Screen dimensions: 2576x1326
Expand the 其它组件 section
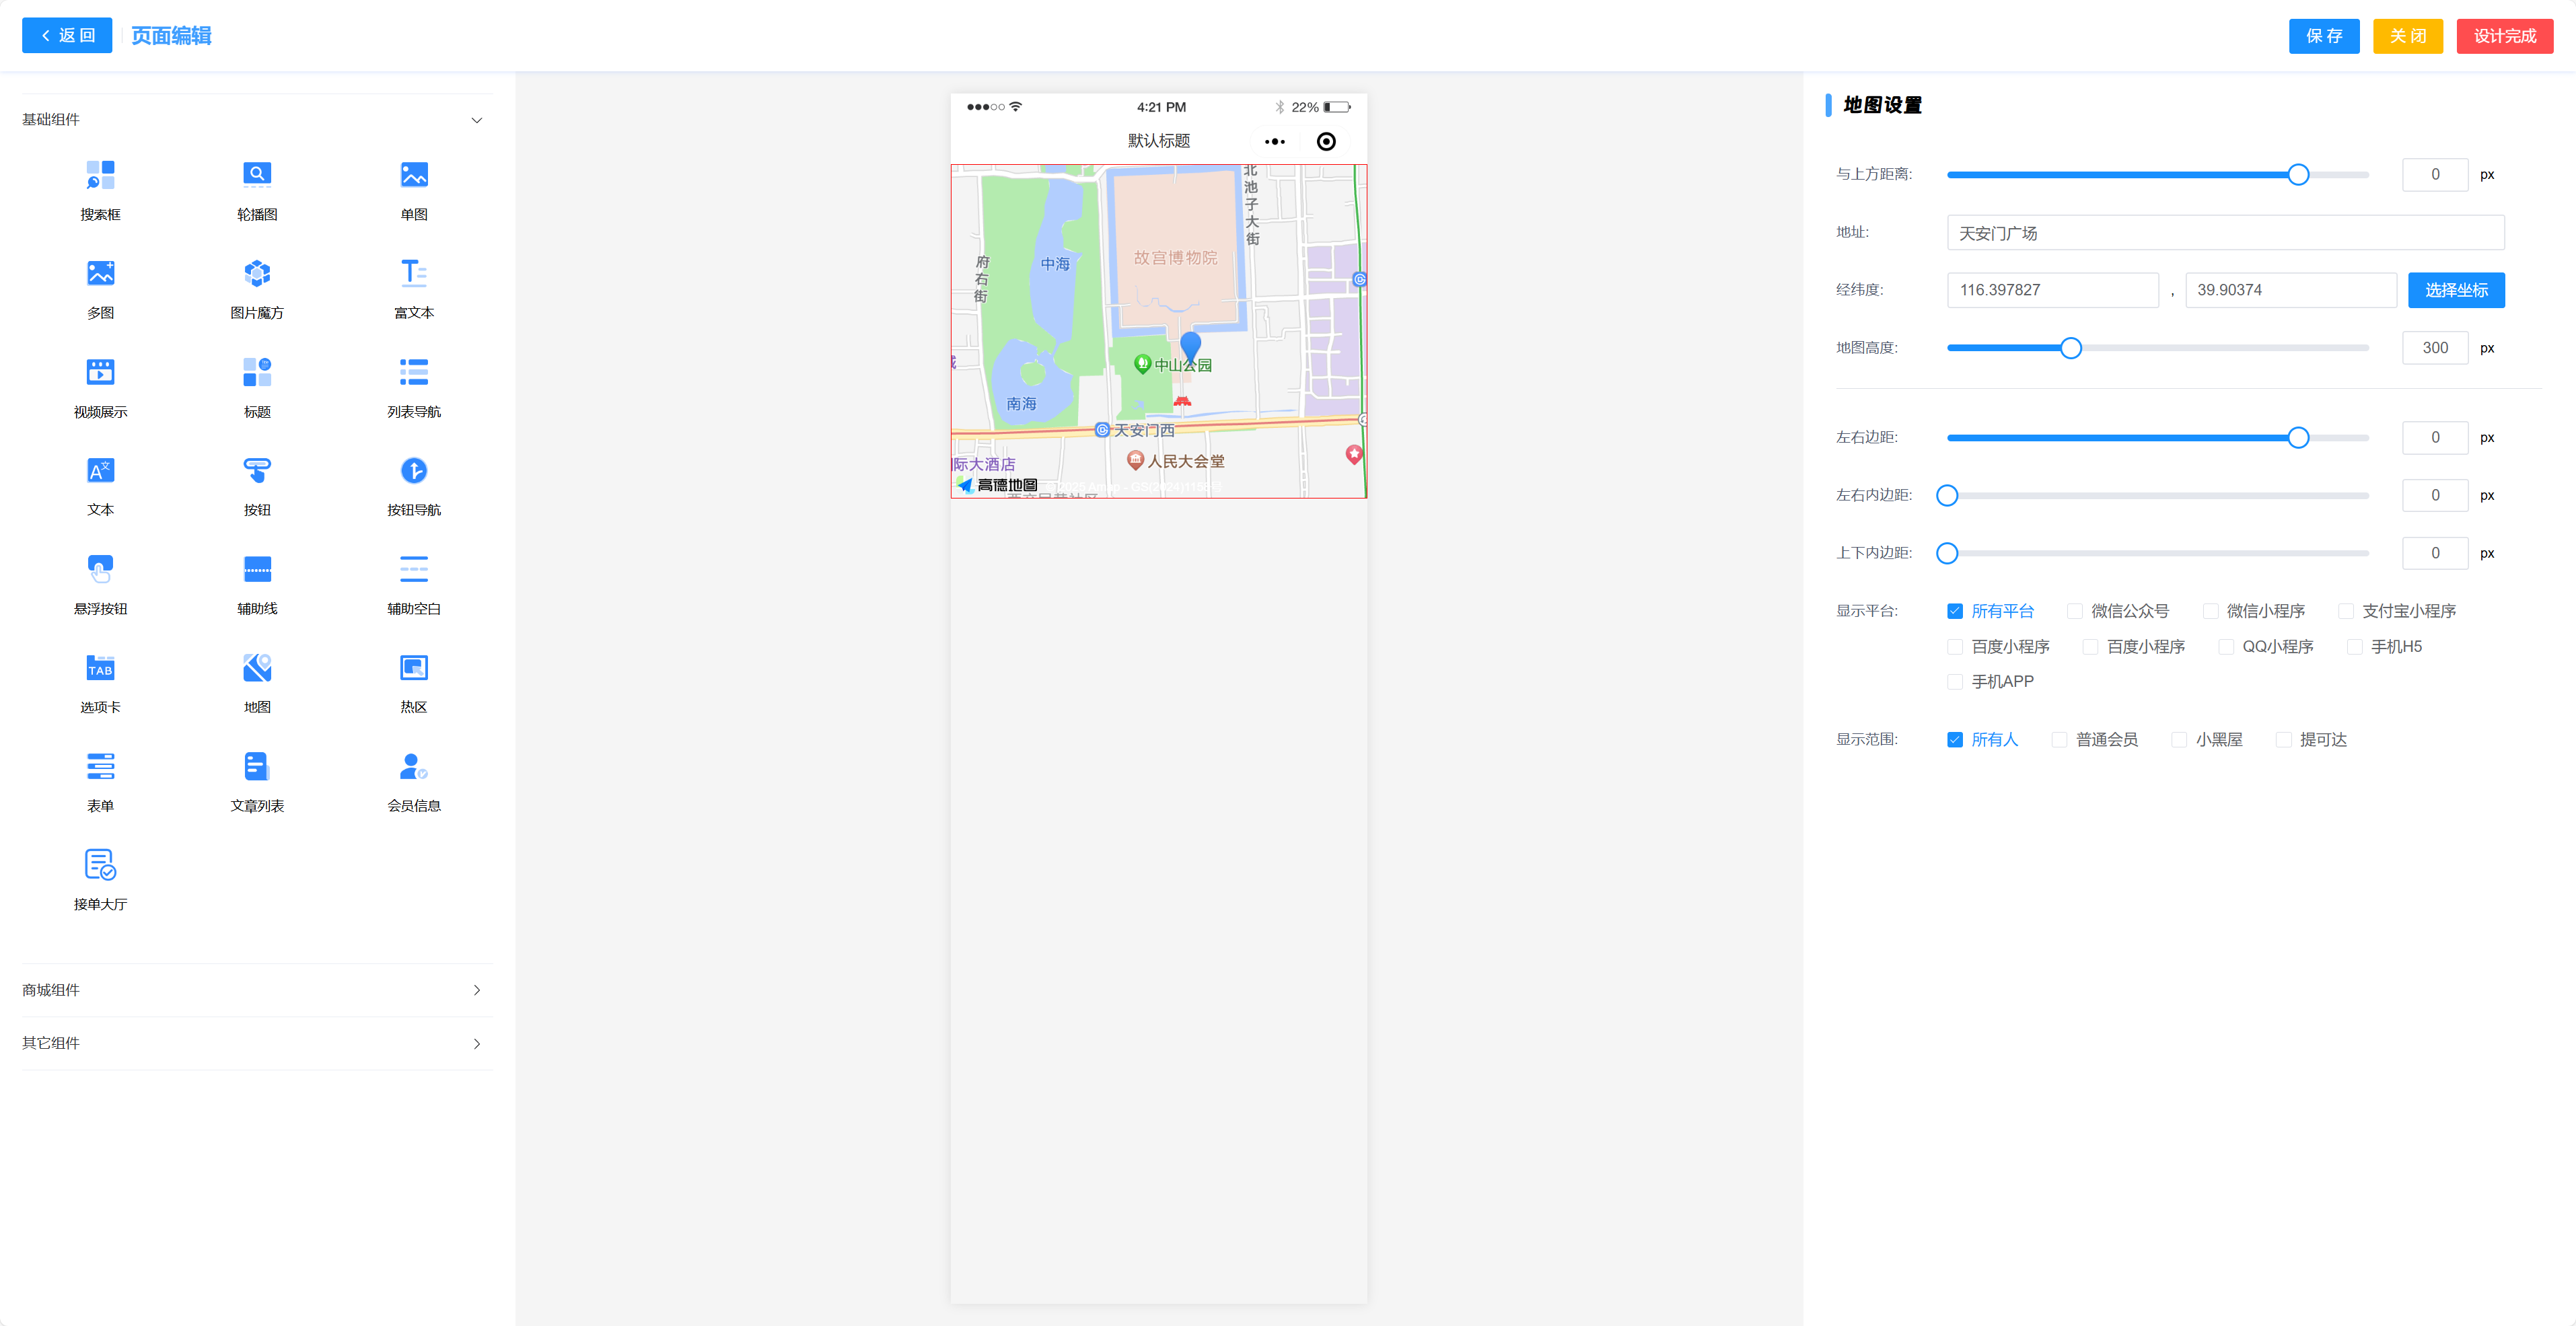(x=476, y=1043)
